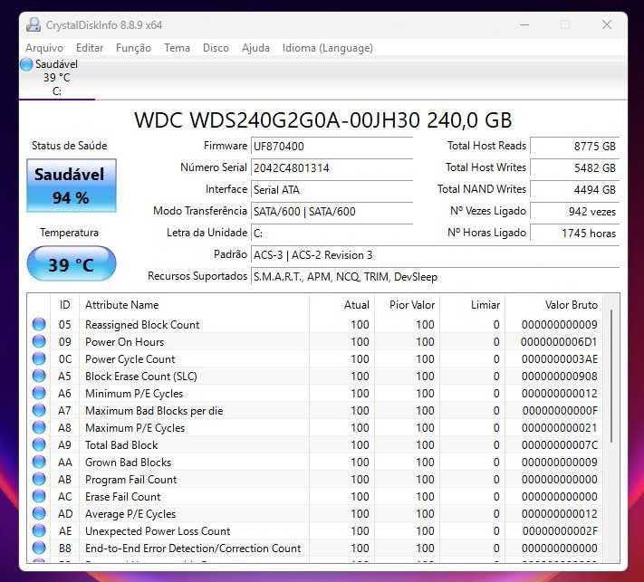
Task: Click the Firmware field UF870400
Action: [332, 146]
